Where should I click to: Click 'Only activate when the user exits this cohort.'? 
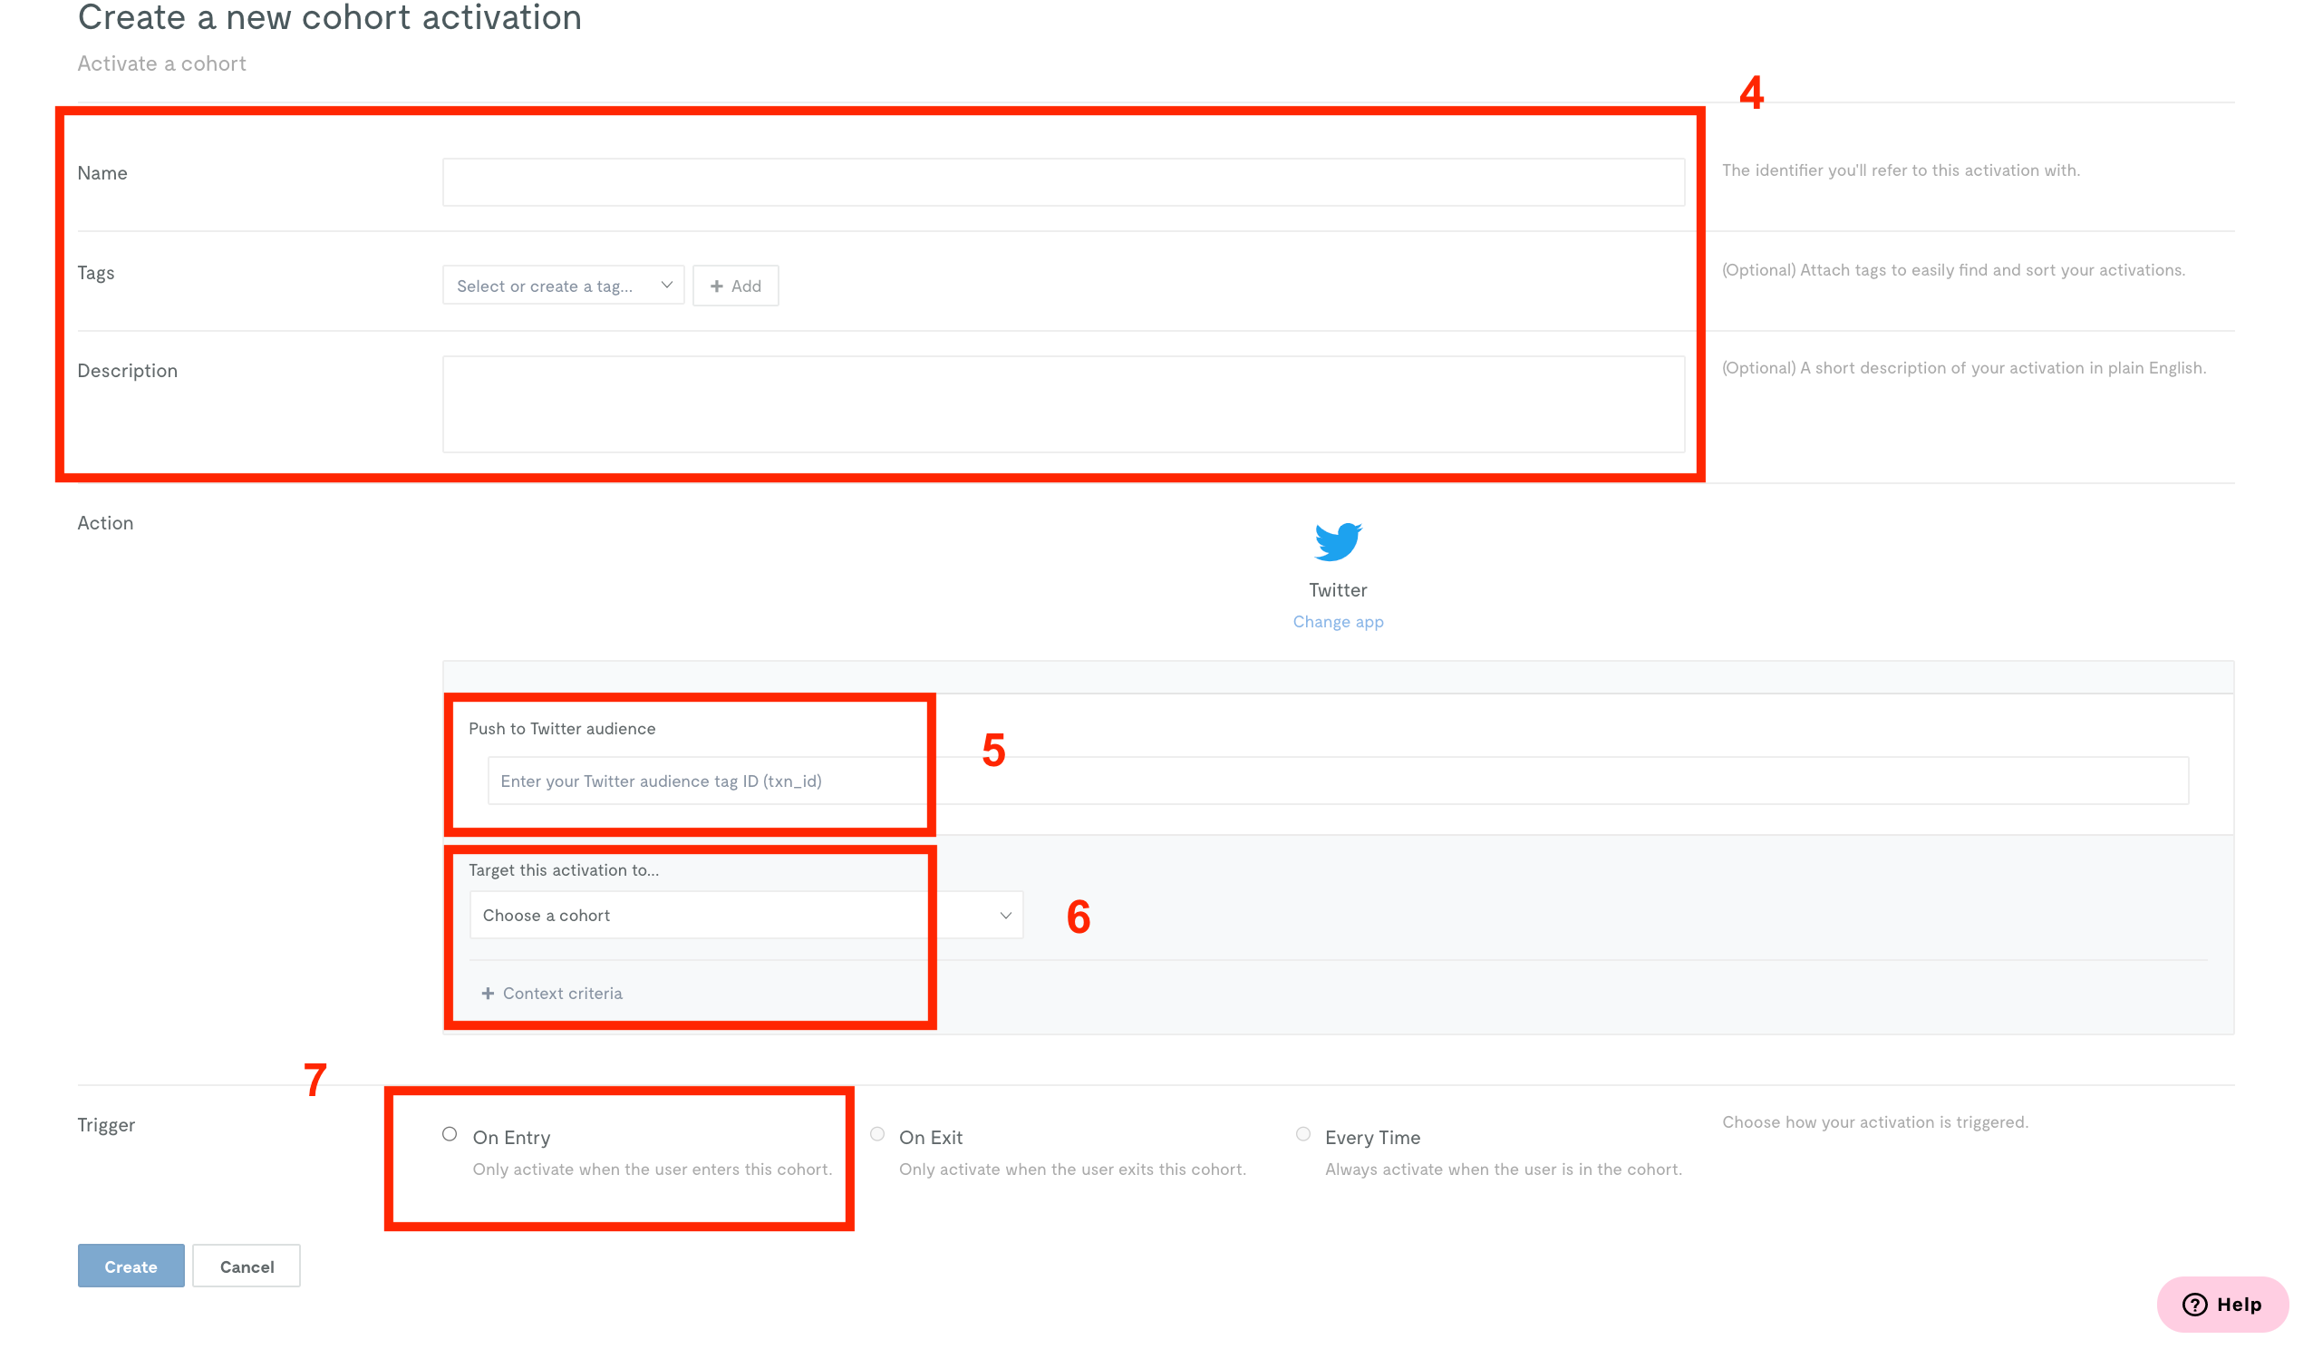coord(1072,1169)
